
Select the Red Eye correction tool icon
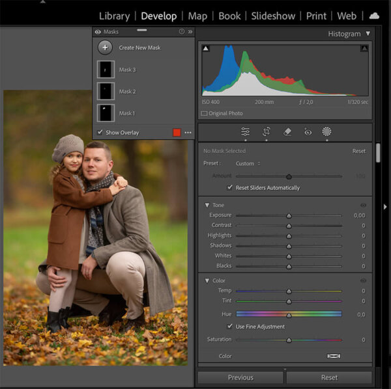tap(308, 131)
